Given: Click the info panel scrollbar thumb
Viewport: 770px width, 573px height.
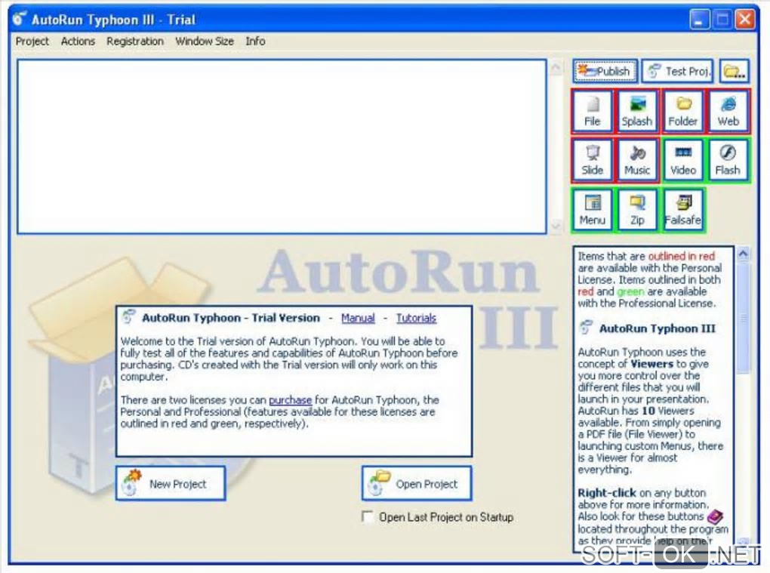Looking at the screenshot, I should pyautogui.click(x=743, y=319).
